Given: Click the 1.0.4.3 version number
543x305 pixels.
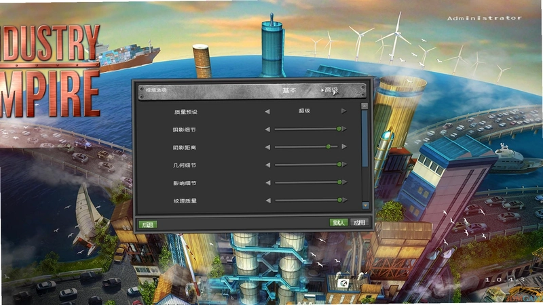Looking at the screenshot, I should coord(504,279).
